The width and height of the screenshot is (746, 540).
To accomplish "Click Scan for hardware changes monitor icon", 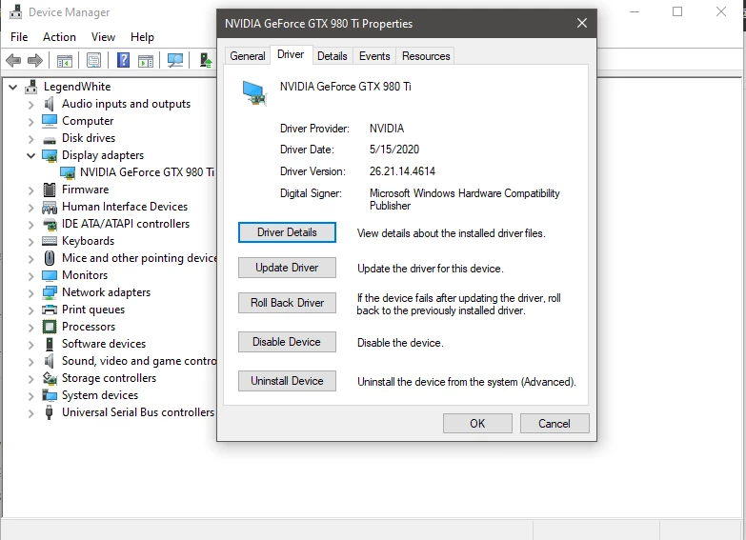I will (x=175, y=60).
